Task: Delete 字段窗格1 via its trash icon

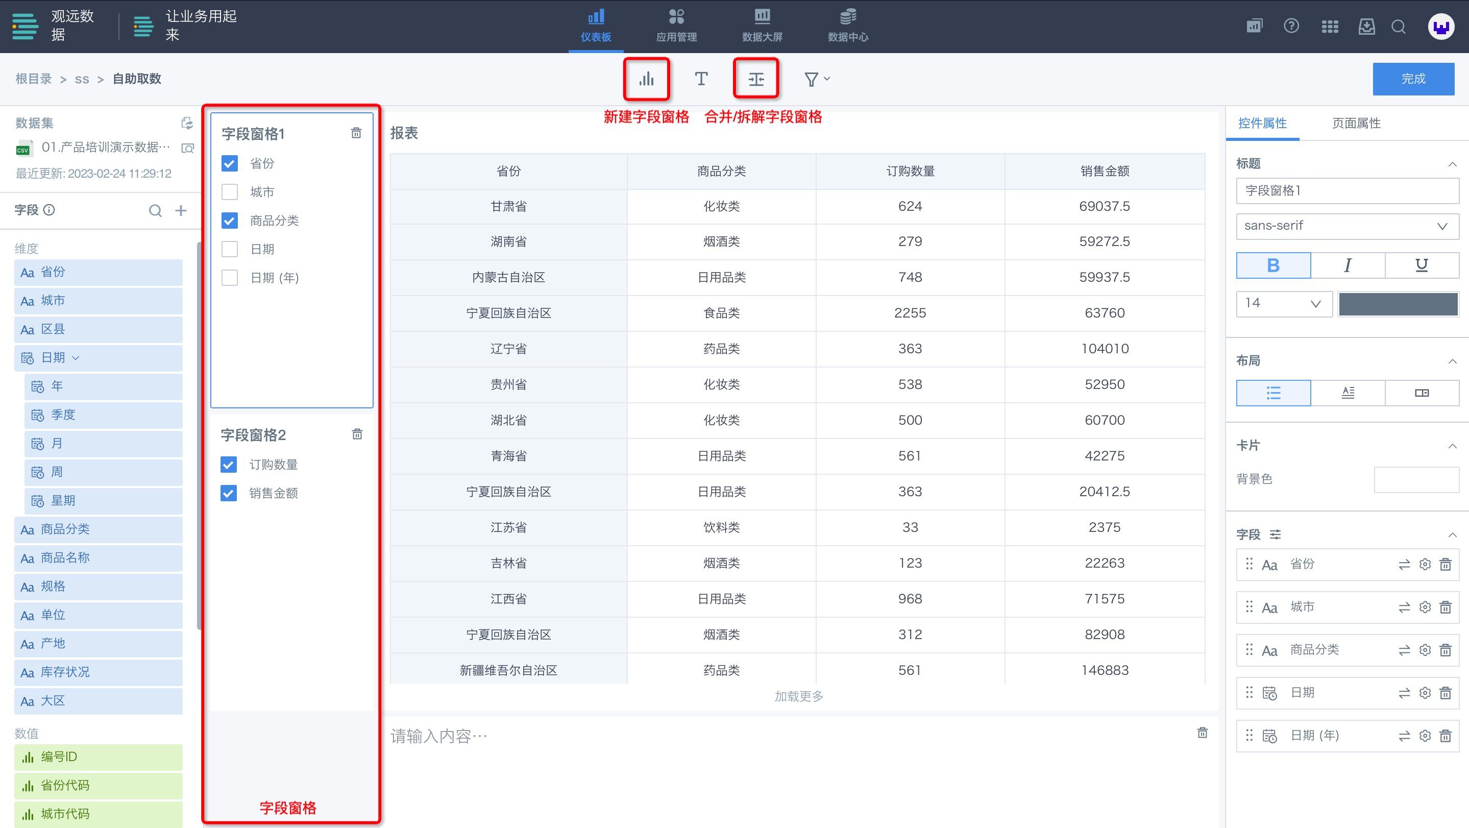Action: coord(356,133)
